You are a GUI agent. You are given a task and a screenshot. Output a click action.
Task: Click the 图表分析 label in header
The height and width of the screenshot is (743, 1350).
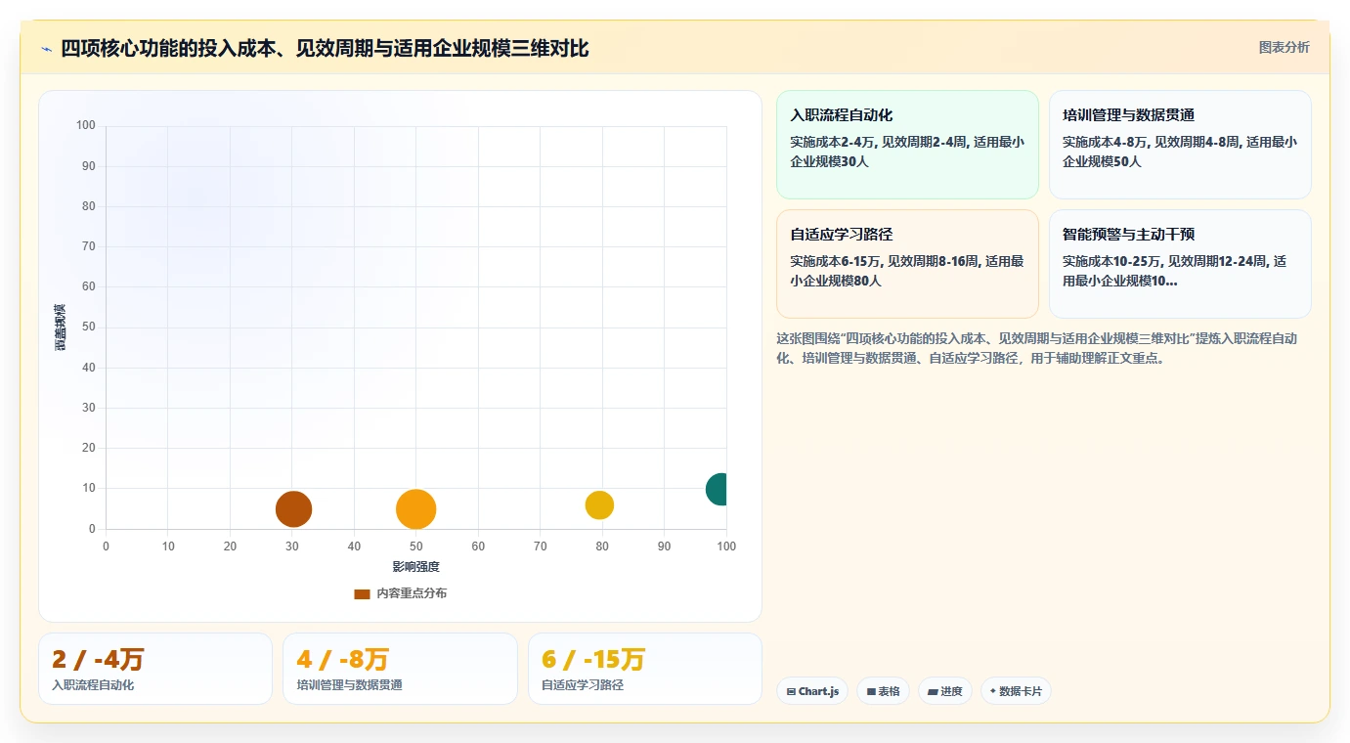1284,47
